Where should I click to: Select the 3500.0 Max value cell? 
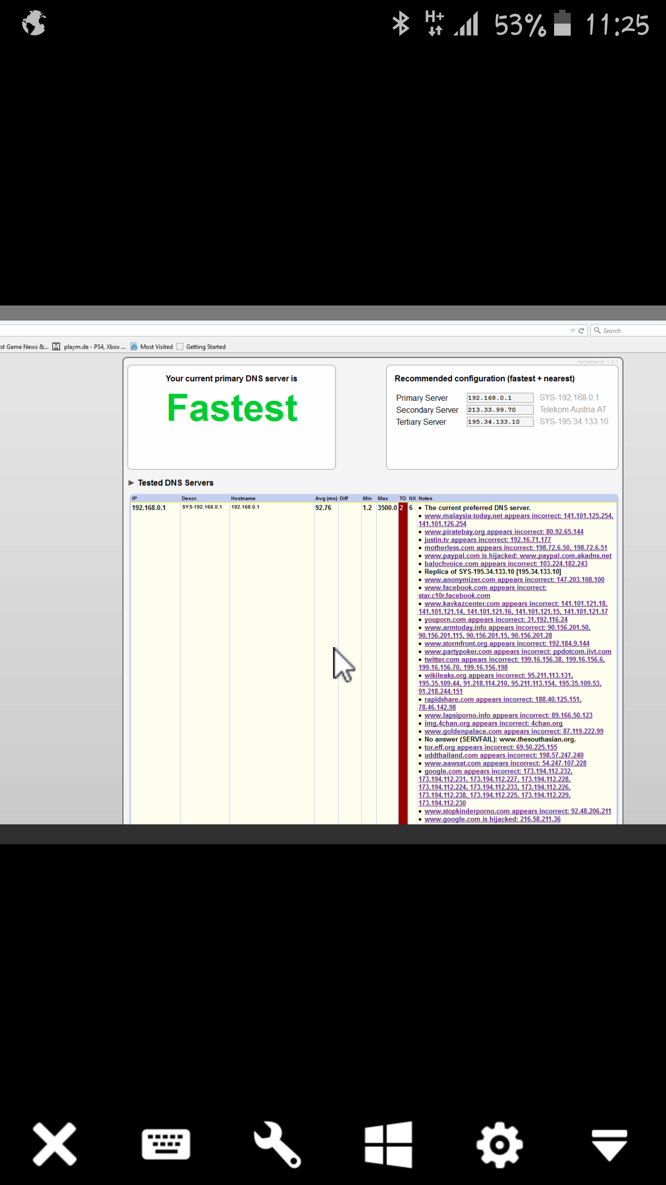click(387, 508)
